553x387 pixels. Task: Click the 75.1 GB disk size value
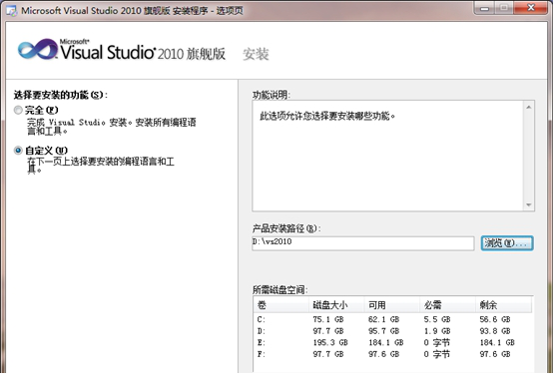click(x=328, y=319)
